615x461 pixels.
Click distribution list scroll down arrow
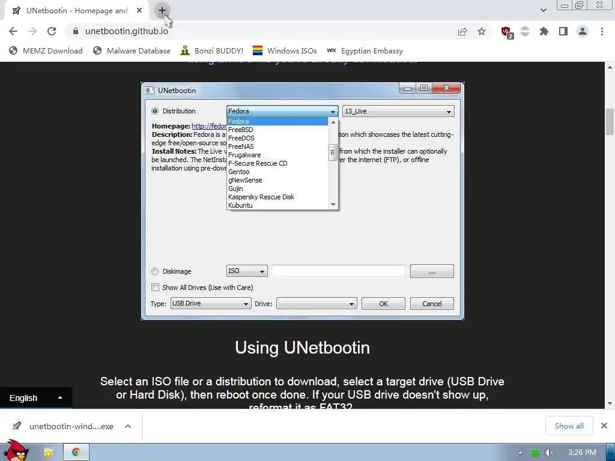333,205
